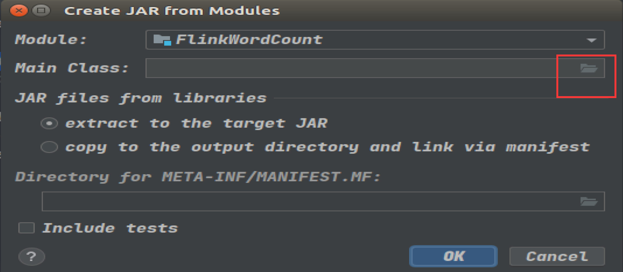The width and height of the screenshot is (623, 272).
Task: Click the maximize button in title bar
Action: pyautogui.click(x=41, y=10)
